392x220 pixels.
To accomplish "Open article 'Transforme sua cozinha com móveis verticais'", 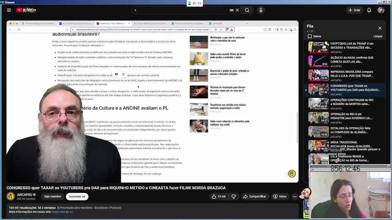I will (x=228, y=106).
